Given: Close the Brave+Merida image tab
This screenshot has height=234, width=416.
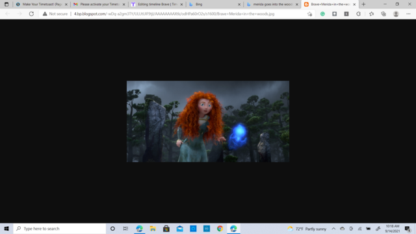Looking at the screenshot, I should pyautogui.click(x=354, y=5).
